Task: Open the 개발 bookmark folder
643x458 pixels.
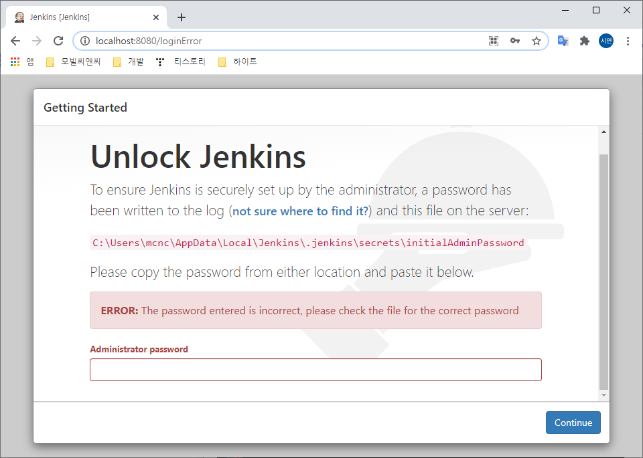Action: (x=129, y=62)
